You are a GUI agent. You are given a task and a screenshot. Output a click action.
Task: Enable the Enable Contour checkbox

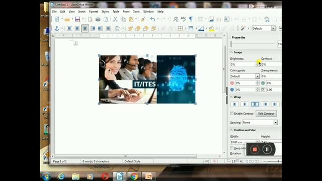(232, 113)
